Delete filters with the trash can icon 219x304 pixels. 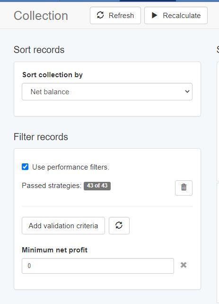tap(184, 188)
